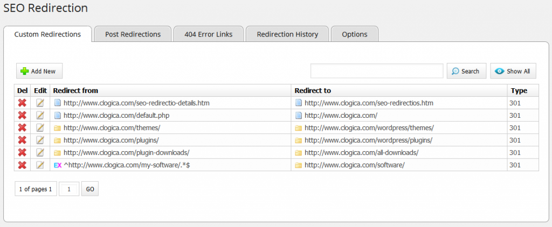Switch to Post Redirections tab
Viewport: 552px width, 227px height.
pos(133,34)
